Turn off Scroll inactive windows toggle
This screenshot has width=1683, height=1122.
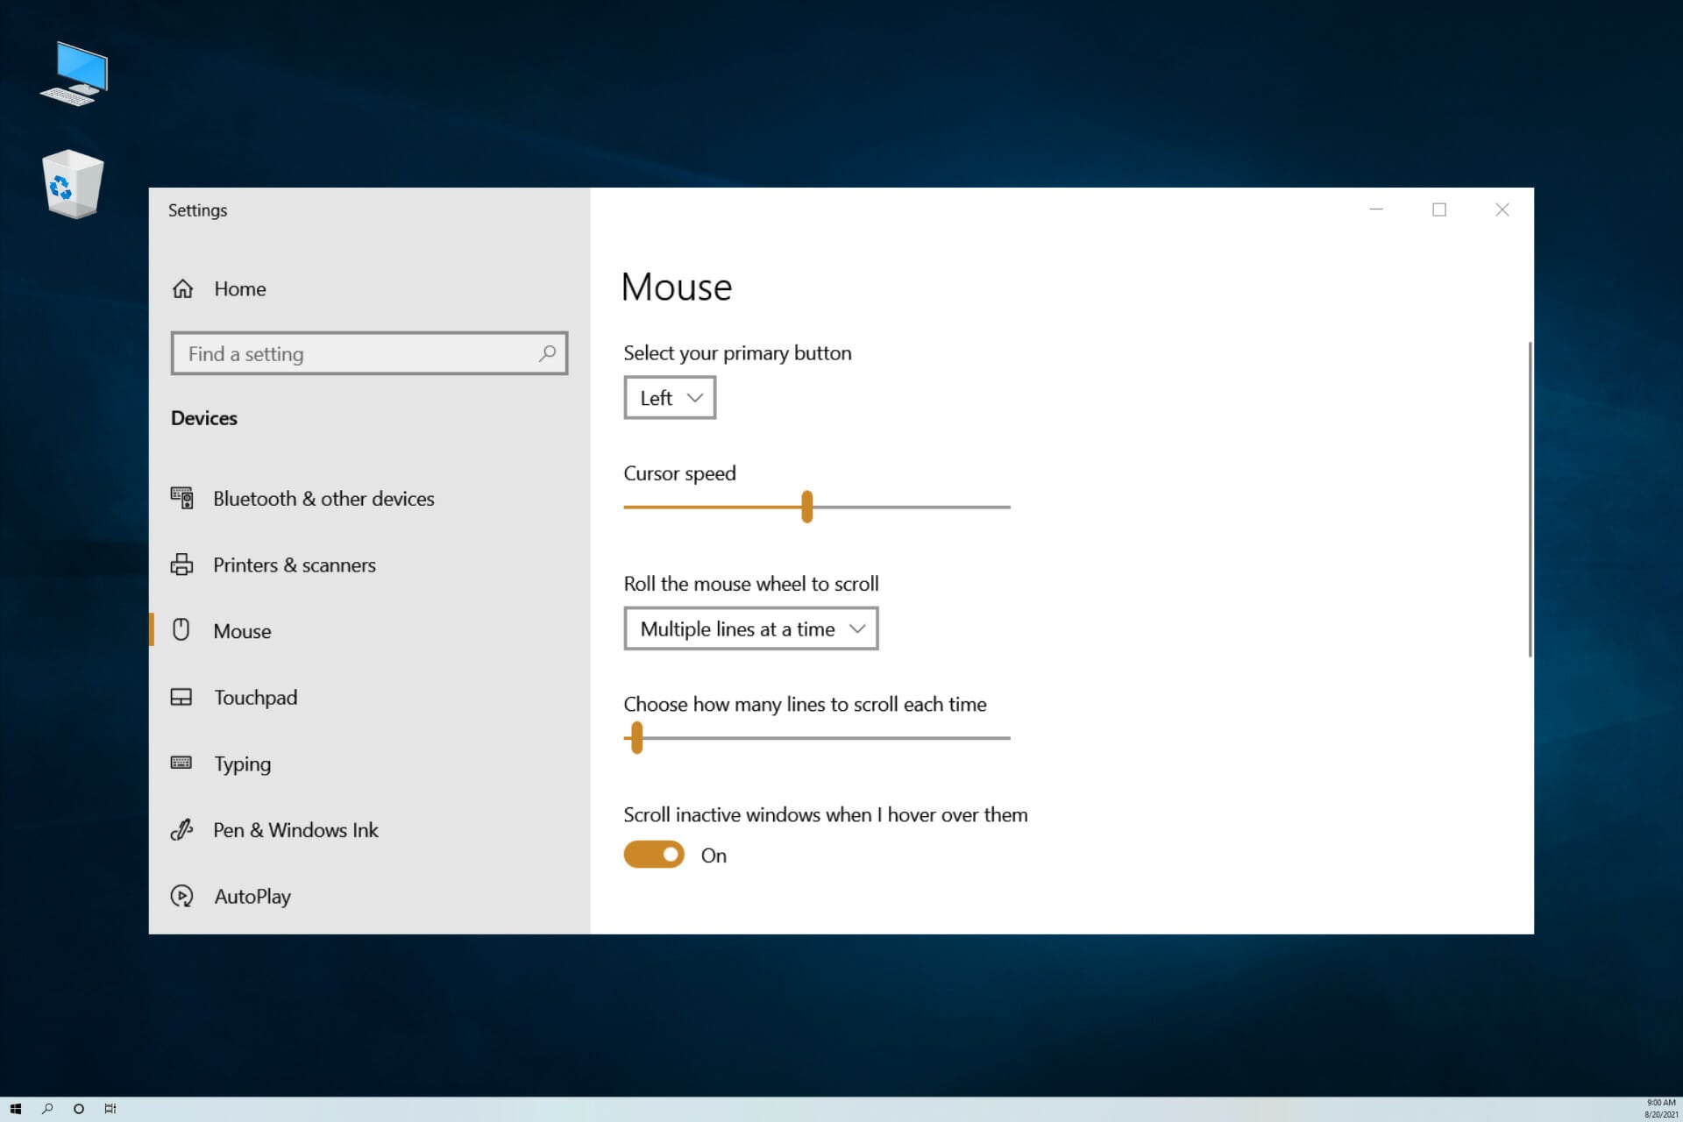[654, 855]
